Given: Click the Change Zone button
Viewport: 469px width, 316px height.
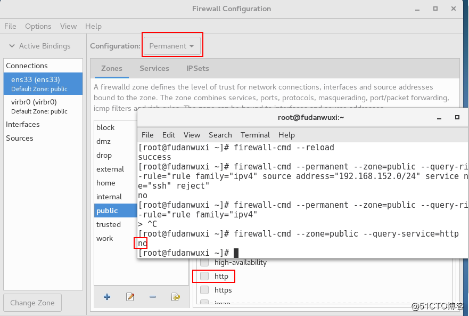Looking at the screenshot, I should tap(32, 303).
